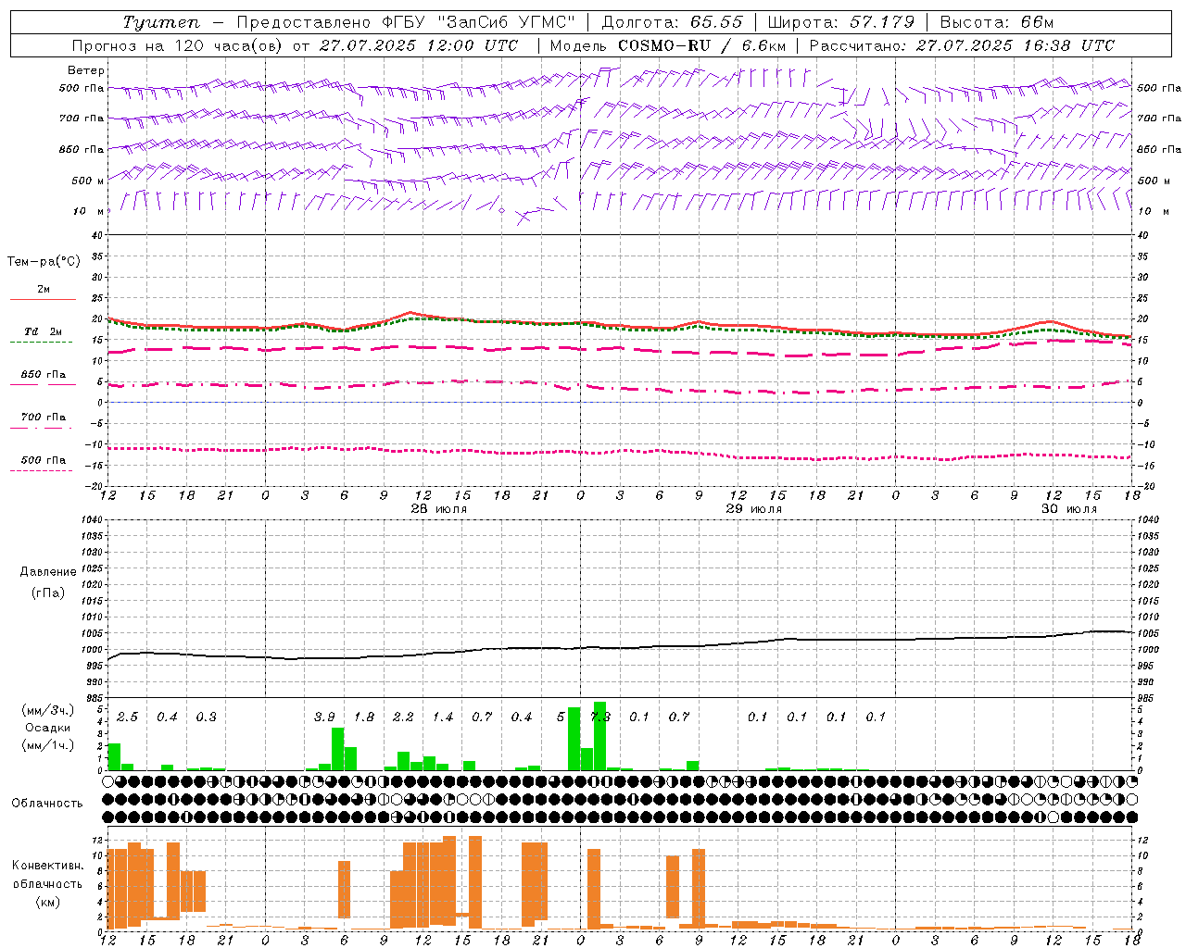Click the 'Рассчитано: 27.07.2025 16:38 UTC' timestamp

coord(962,45)
